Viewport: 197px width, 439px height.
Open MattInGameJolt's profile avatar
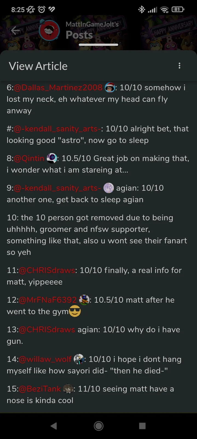point(49,30)
